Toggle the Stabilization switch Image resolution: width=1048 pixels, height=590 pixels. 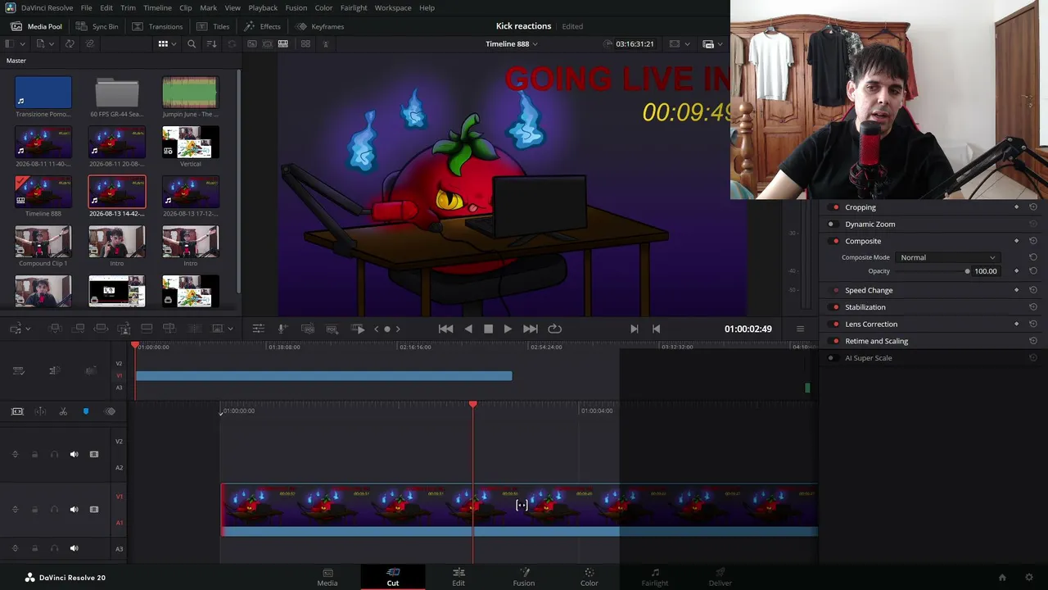(x=835, y=307)
